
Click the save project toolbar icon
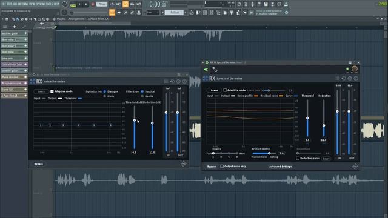[x=266, y=4]
